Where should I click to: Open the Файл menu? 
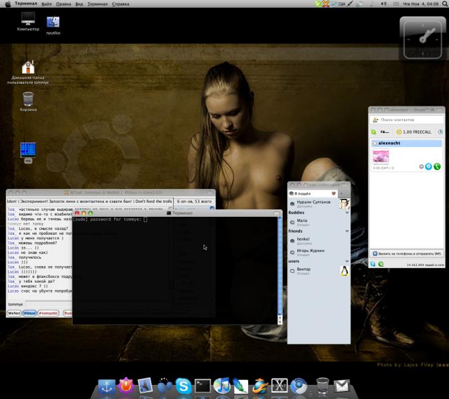click(47, 4)
